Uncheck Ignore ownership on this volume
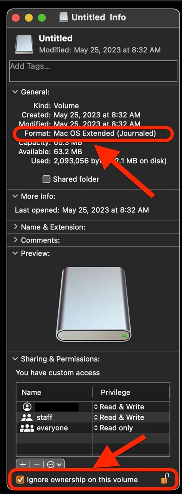182x494 pixels. [x=20, y=480]
